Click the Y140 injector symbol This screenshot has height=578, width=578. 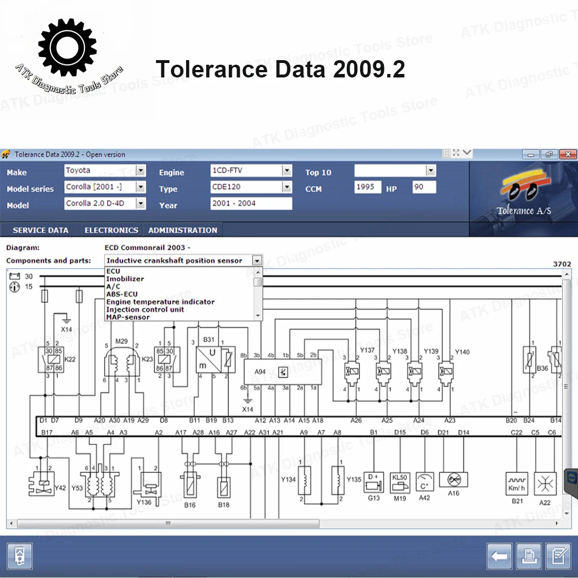(446, 373)
